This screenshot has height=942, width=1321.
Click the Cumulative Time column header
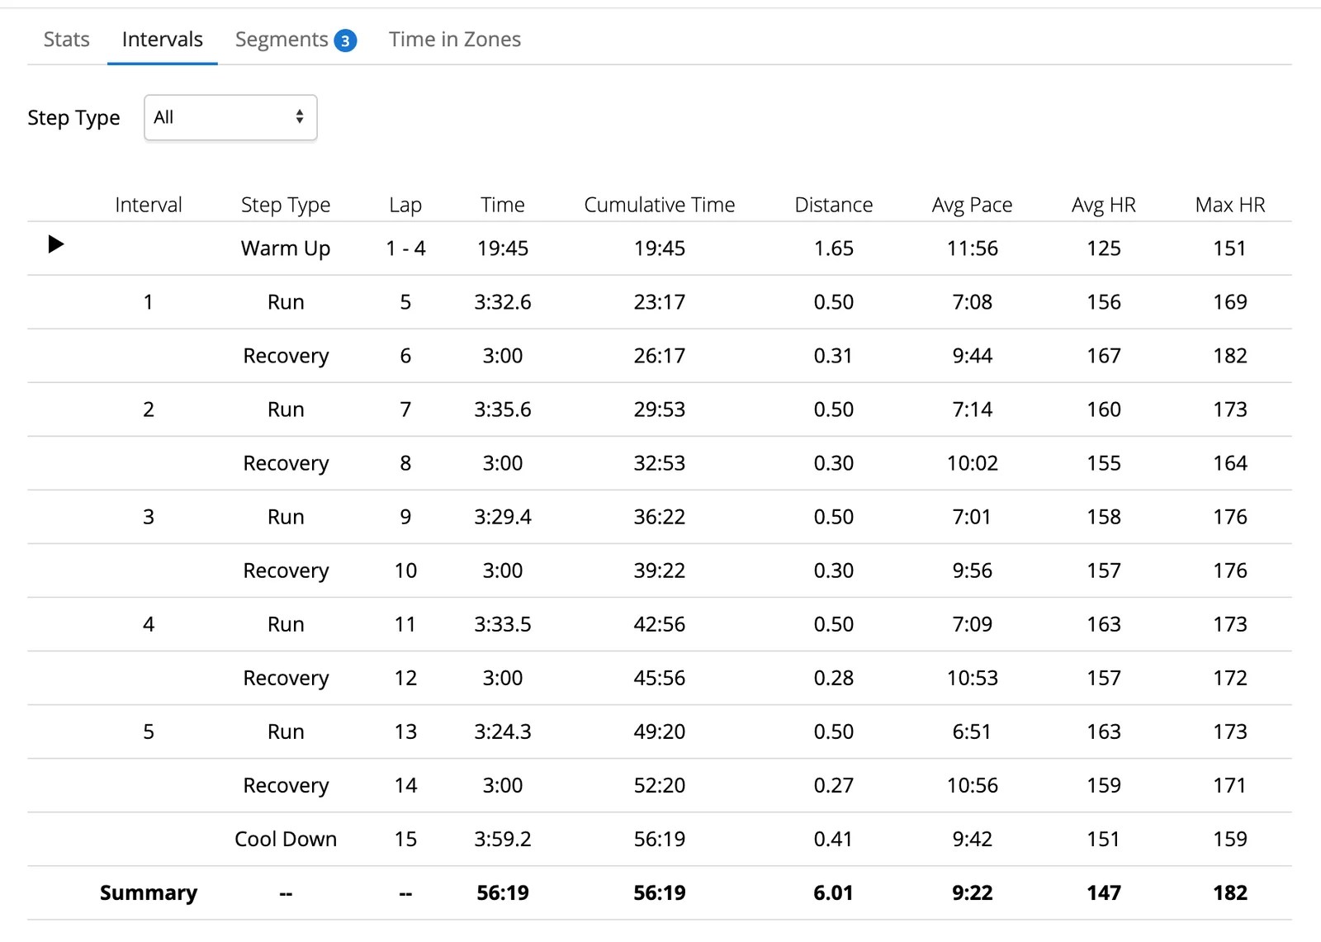[x=660, y=205]
